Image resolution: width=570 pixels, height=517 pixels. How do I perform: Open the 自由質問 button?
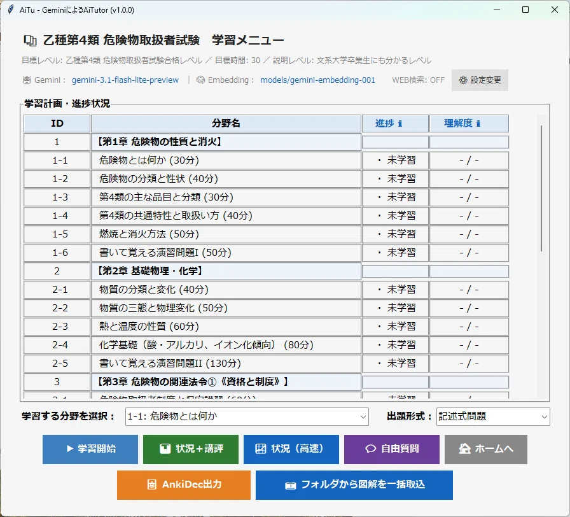[392, 450]
